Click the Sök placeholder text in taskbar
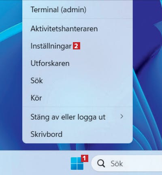The height and width of the screenshot is (175, 162). 117,164
